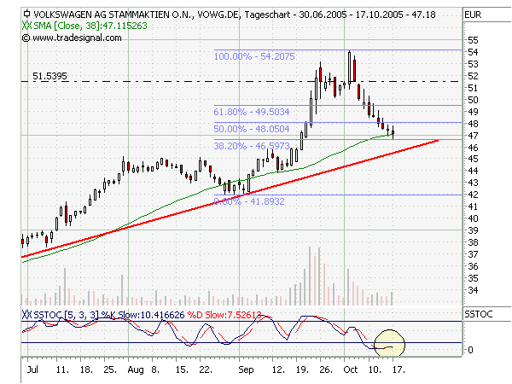Screen dimensions: 512x384
Task: Click the 10. date axis label
Action: coord(375,370)
